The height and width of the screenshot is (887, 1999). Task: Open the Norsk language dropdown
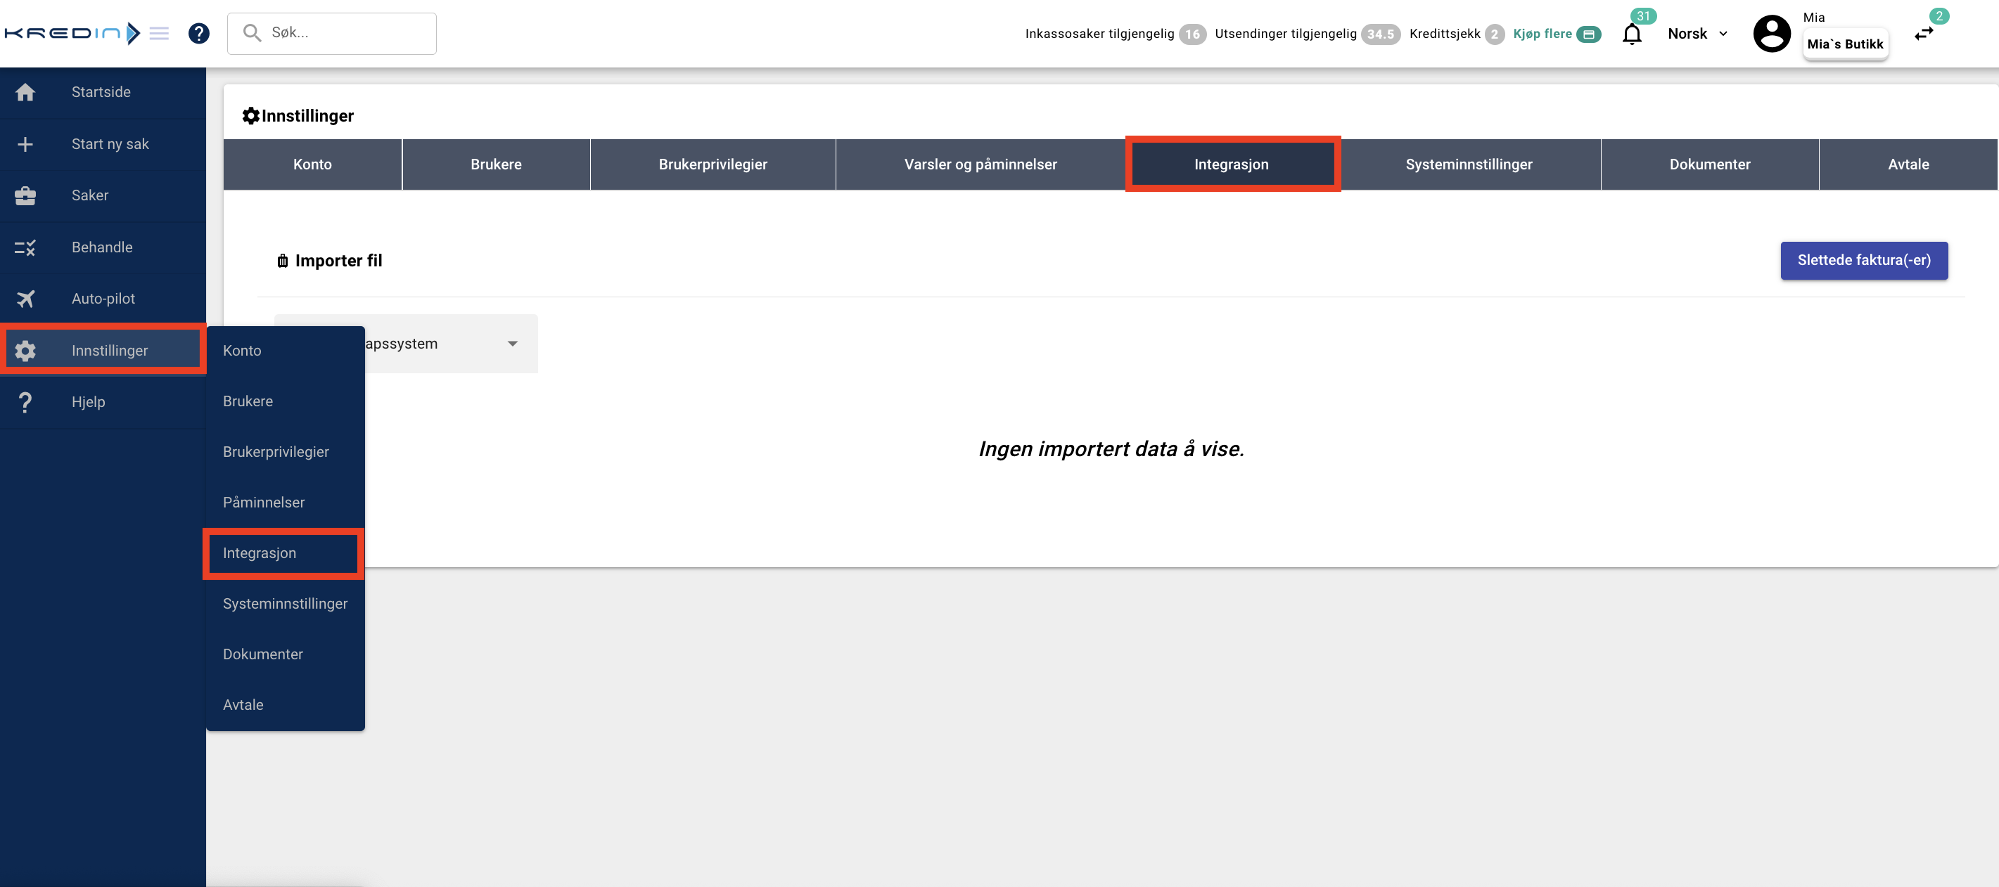1697,34
